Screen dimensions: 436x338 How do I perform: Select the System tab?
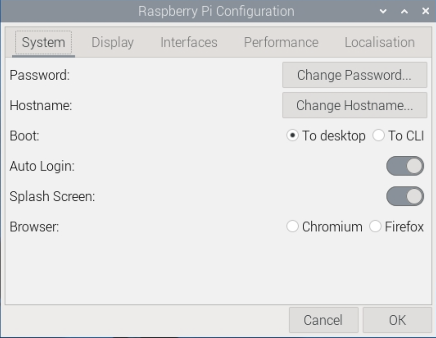[43, 42]
